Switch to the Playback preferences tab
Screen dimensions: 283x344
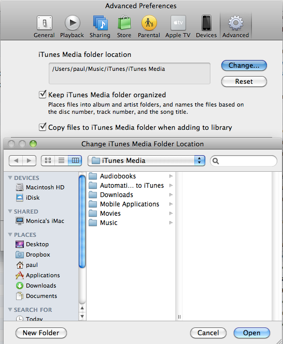[72, 27]
